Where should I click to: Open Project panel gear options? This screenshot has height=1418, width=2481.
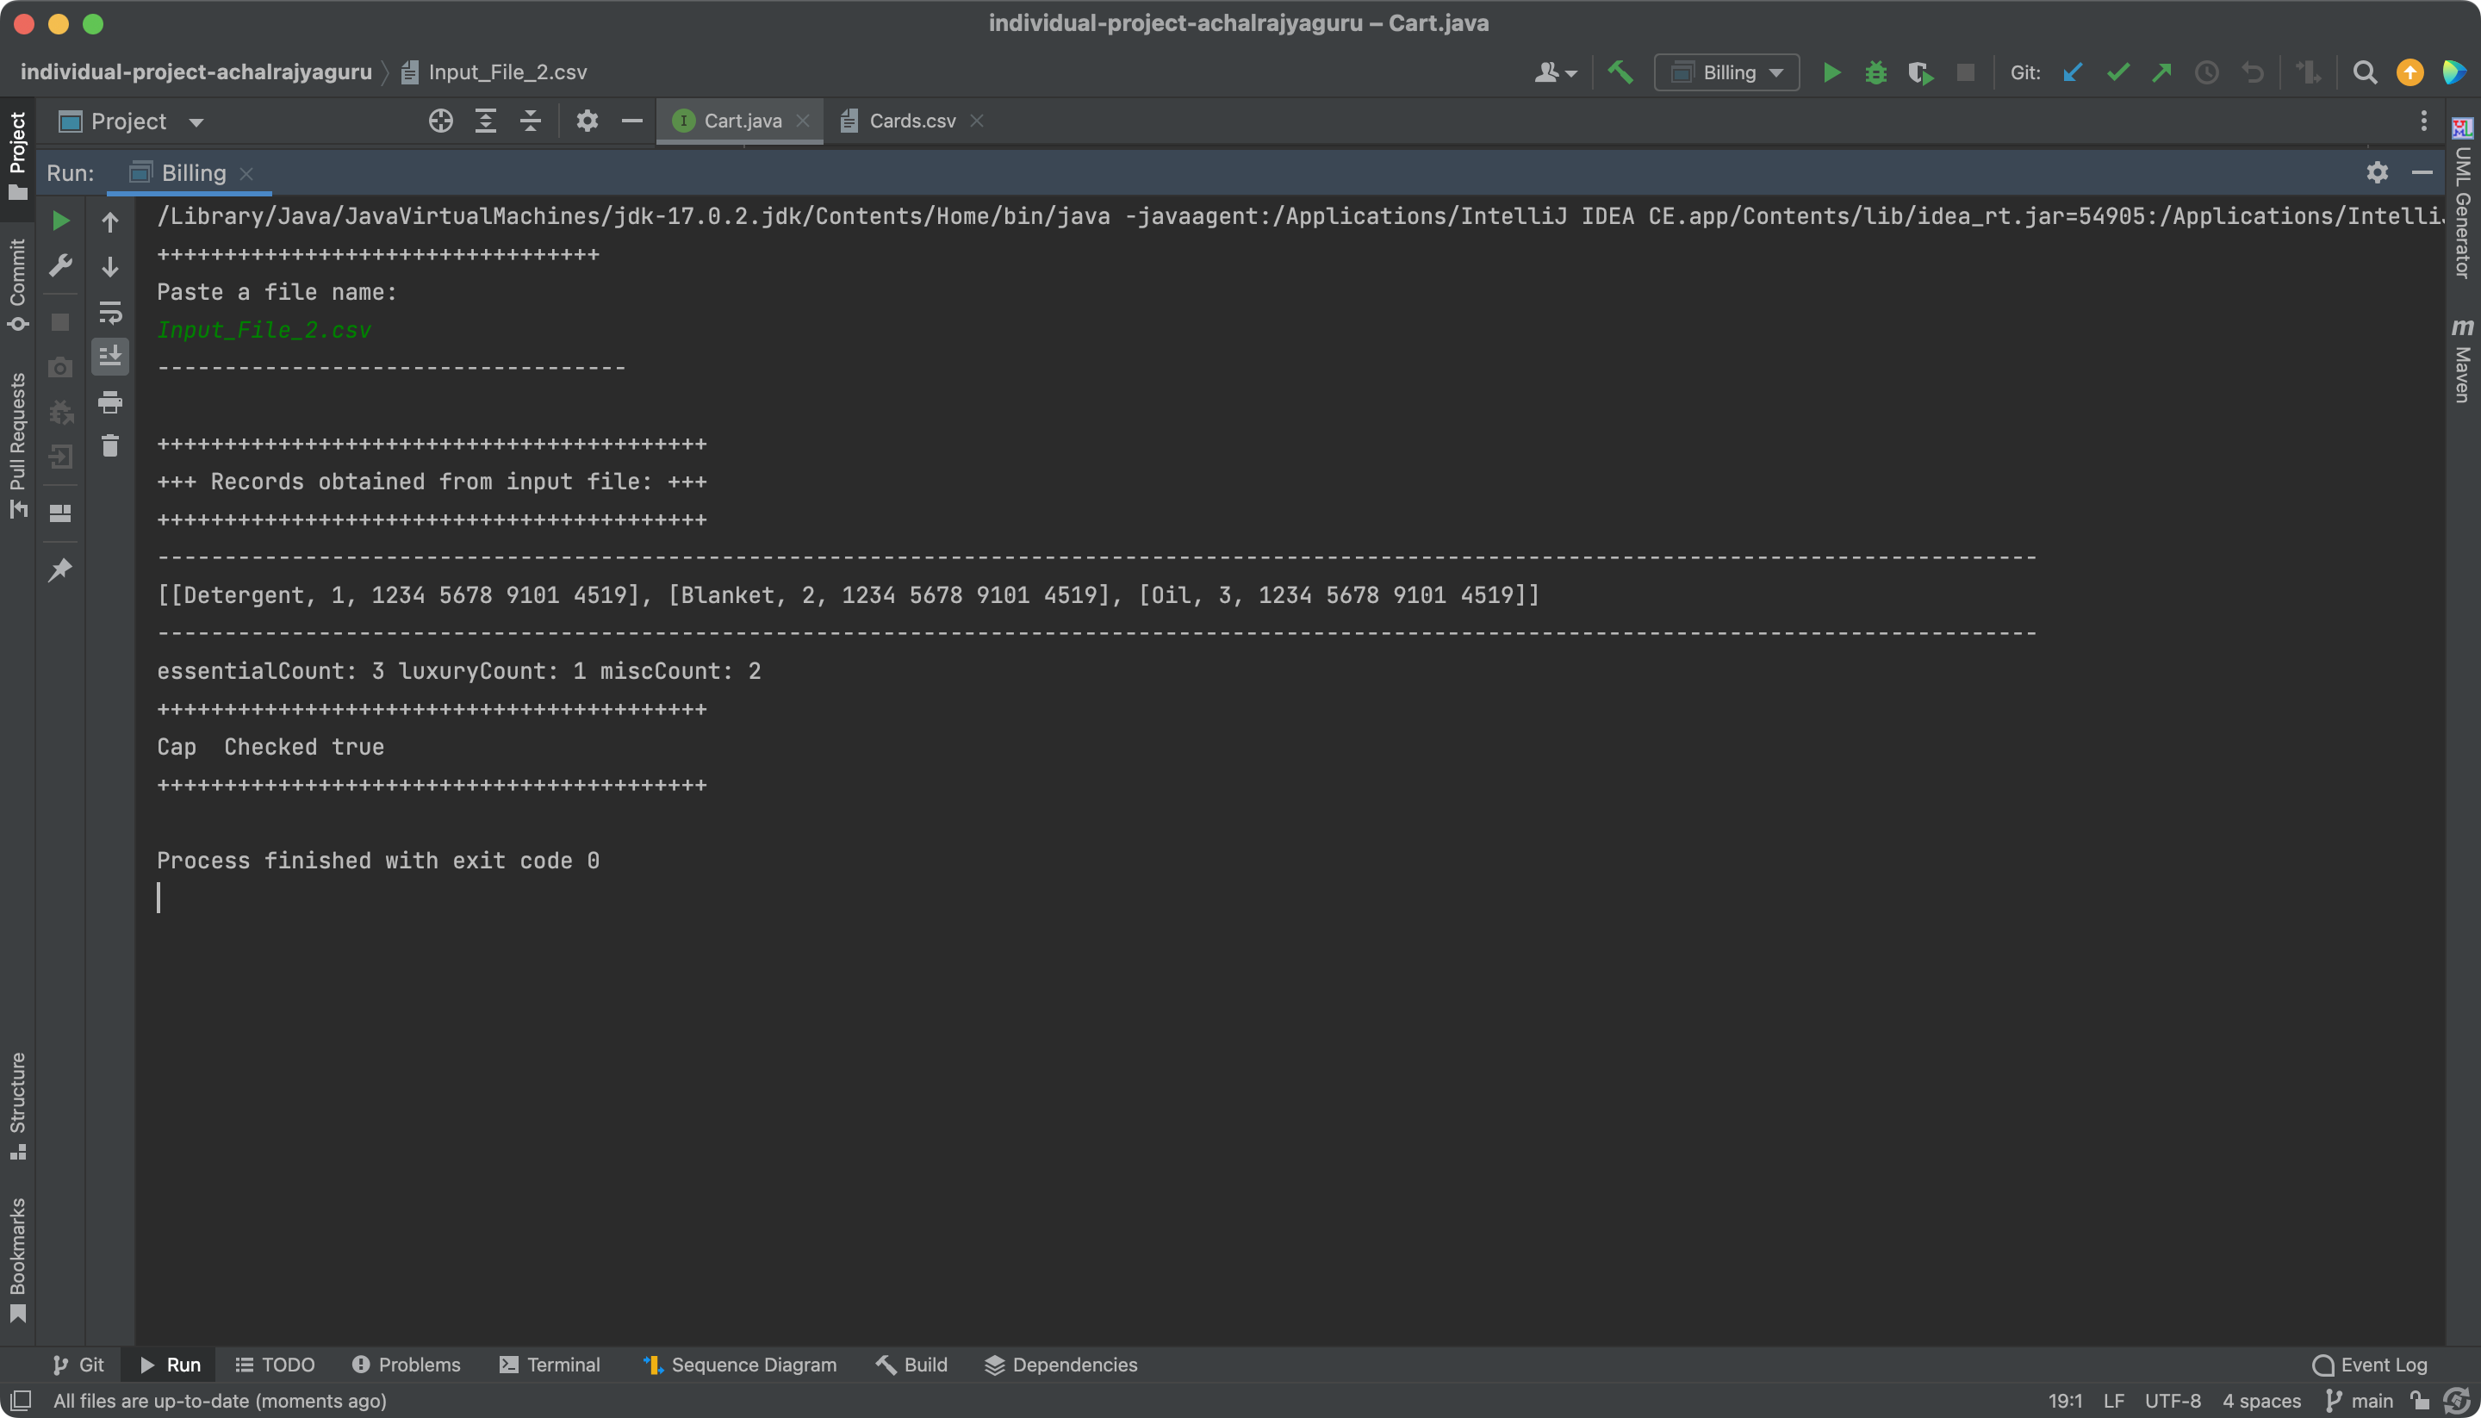pos(588,121)
